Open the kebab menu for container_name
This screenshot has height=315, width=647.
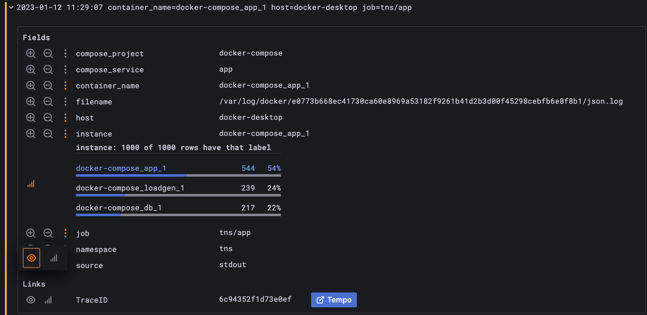pos(65,86)
